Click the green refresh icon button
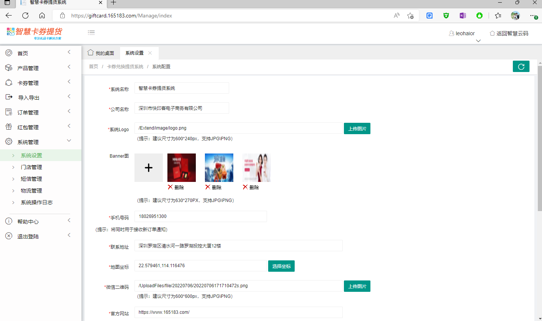Viewport: 542px width, 321px height. pyautogui.click(x=521, y=66)
